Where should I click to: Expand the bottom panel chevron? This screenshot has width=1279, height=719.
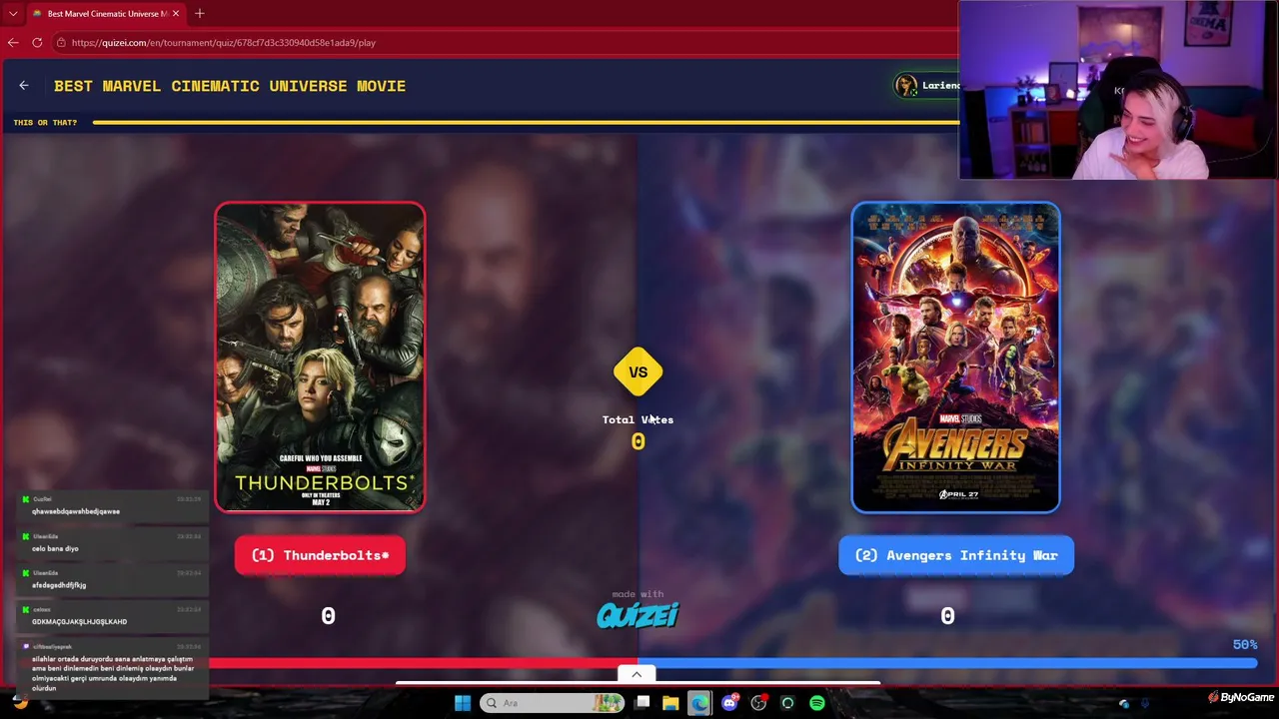tap(637, 674)
